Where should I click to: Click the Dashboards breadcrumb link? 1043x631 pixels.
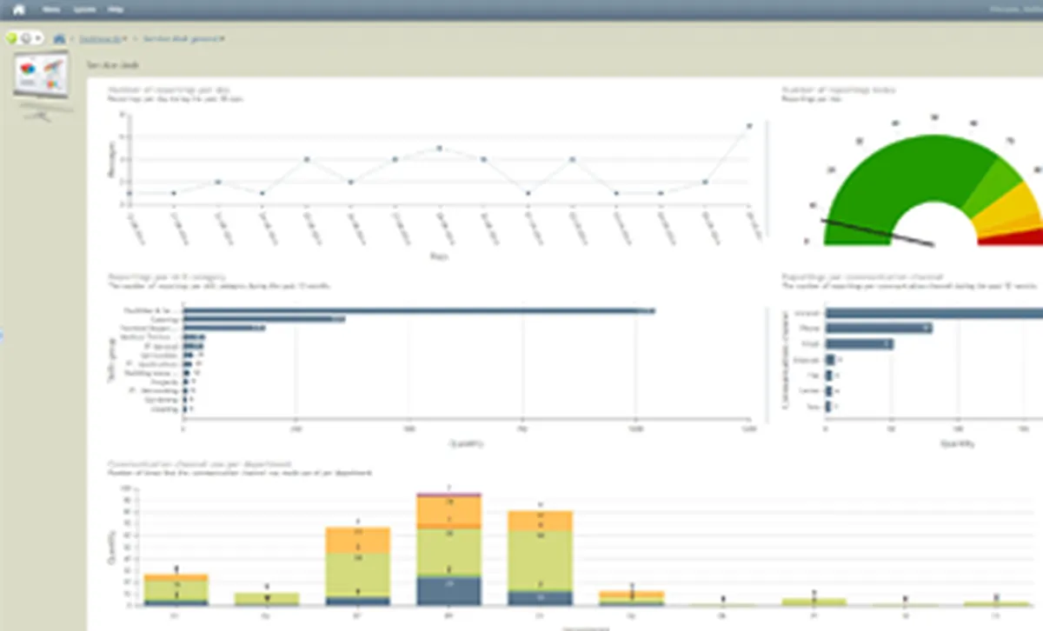coord(100,39)
